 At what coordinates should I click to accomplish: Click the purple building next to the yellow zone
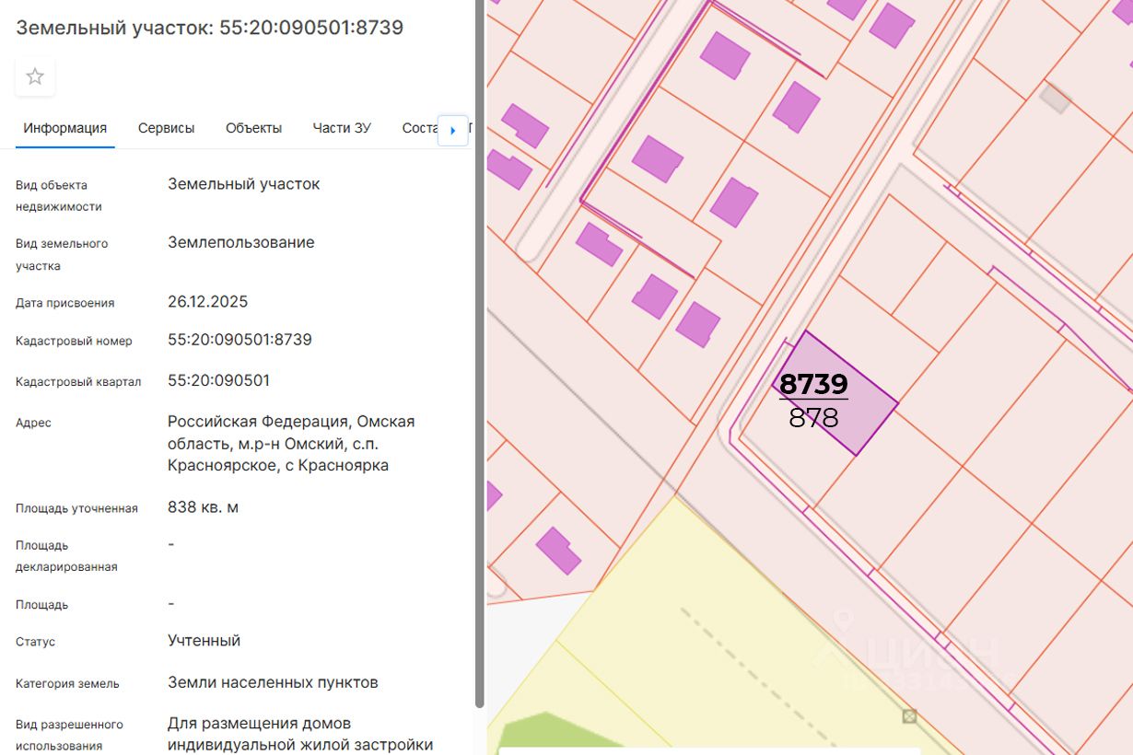(558, 550)
